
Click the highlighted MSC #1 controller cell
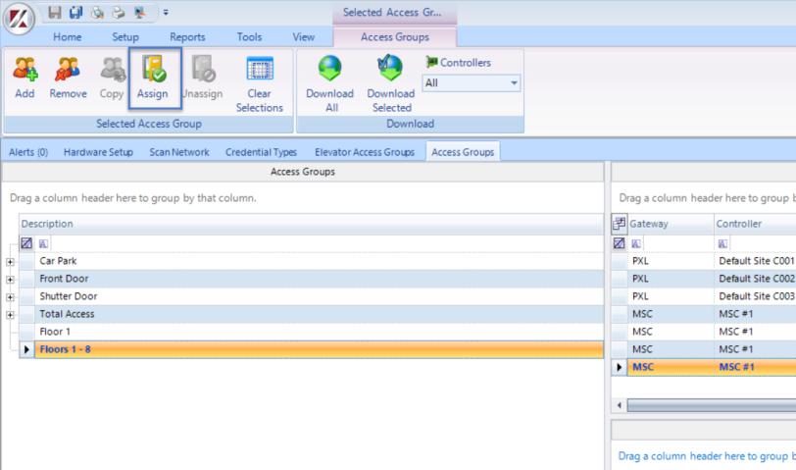(755, 367)
